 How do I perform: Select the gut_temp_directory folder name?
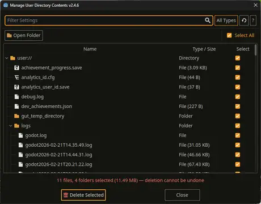click(x=43, y=116)
